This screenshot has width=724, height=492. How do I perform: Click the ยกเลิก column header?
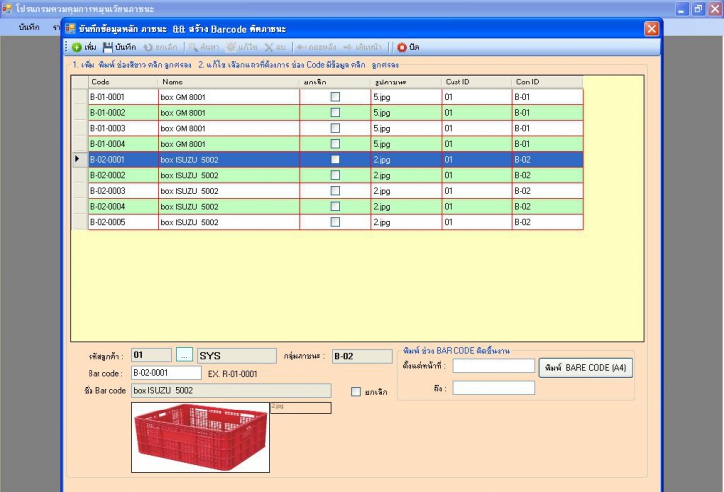click(335, 82)
